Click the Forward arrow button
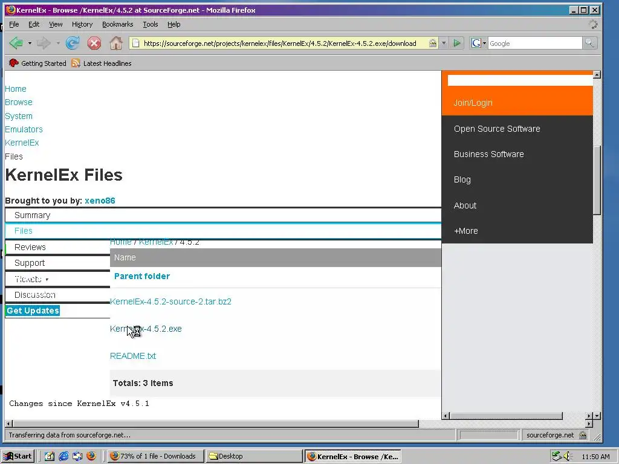This screenshot has height=464, width=619. point(44,43)
